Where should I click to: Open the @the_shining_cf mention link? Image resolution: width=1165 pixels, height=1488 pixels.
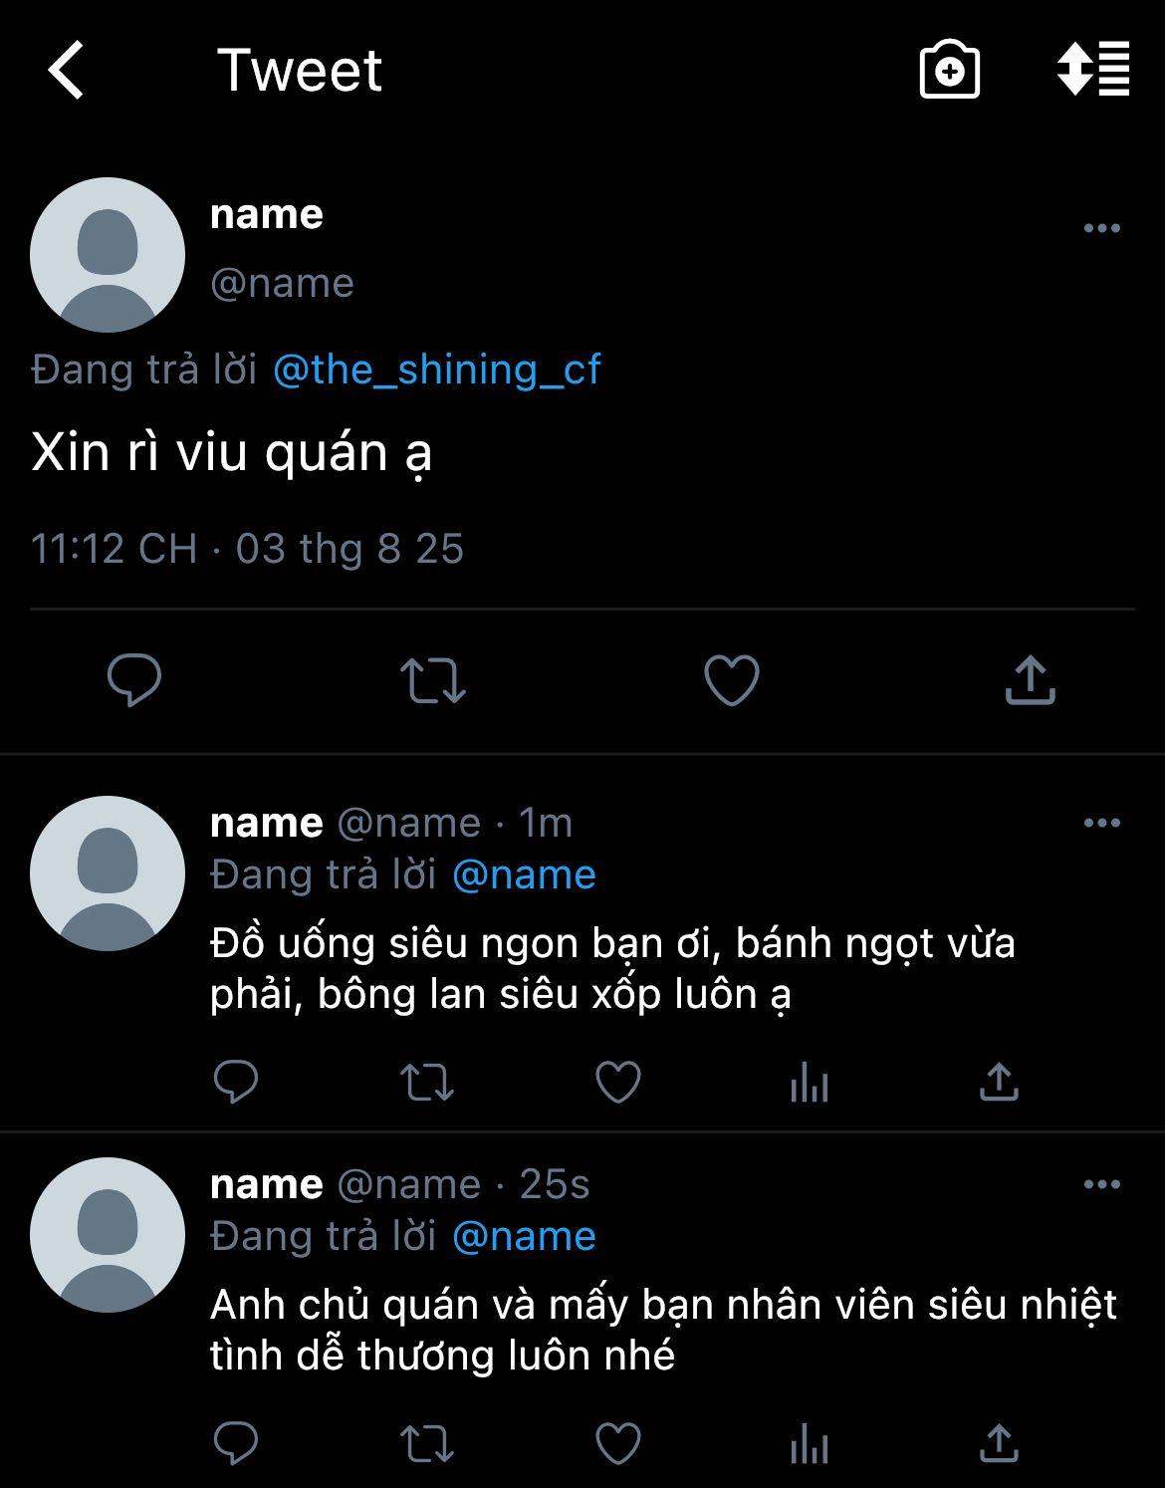click(436, 370)
